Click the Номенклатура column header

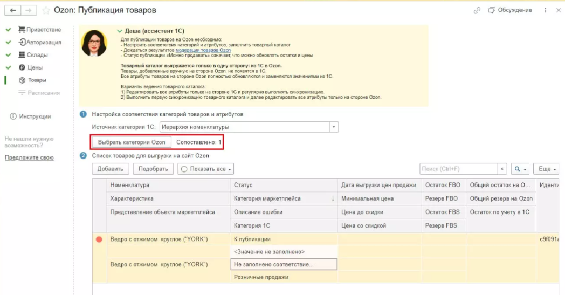[x=168, y=185]
